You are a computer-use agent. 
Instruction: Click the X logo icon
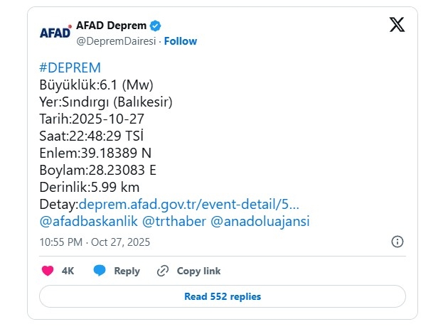tap(397, 26)
